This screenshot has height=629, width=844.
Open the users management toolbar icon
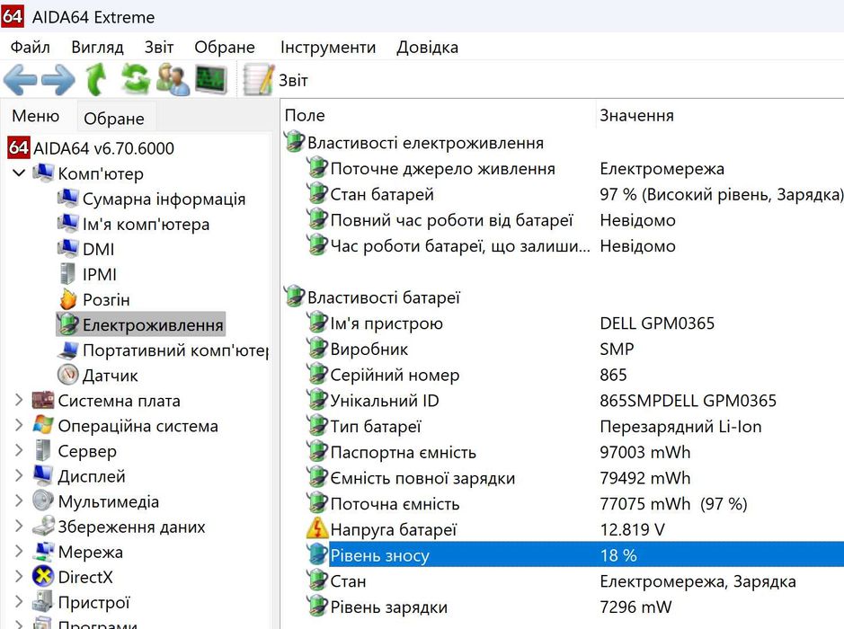tap(173, 79)
